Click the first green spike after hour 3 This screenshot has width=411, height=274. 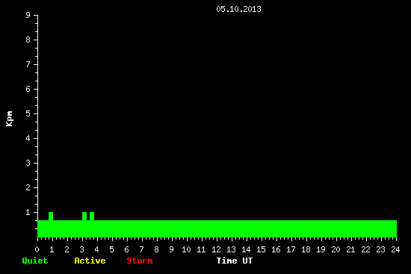click(x=84, y=216)
